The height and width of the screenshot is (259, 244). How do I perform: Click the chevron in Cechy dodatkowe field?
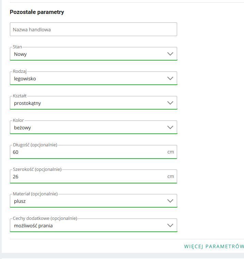click(x=170, y=225)
